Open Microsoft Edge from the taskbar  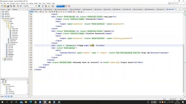click(31, 102)
